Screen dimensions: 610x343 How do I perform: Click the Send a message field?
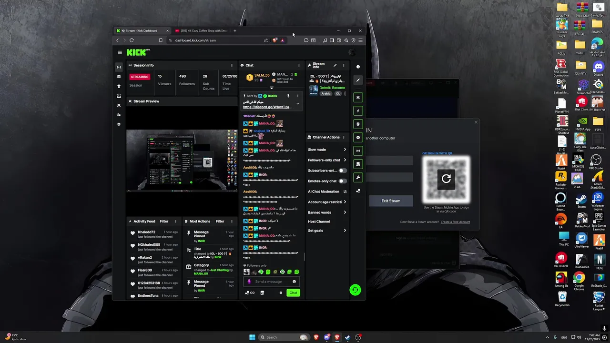pos(270,282)
